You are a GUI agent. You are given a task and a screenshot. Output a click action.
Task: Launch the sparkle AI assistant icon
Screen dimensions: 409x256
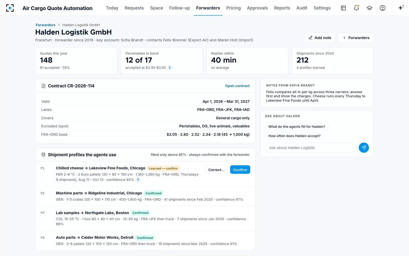pyautogui.click(x=401, y=8)
